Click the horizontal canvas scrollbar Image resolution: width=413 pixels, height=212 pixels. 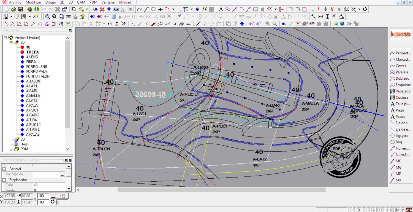(221, 190)
